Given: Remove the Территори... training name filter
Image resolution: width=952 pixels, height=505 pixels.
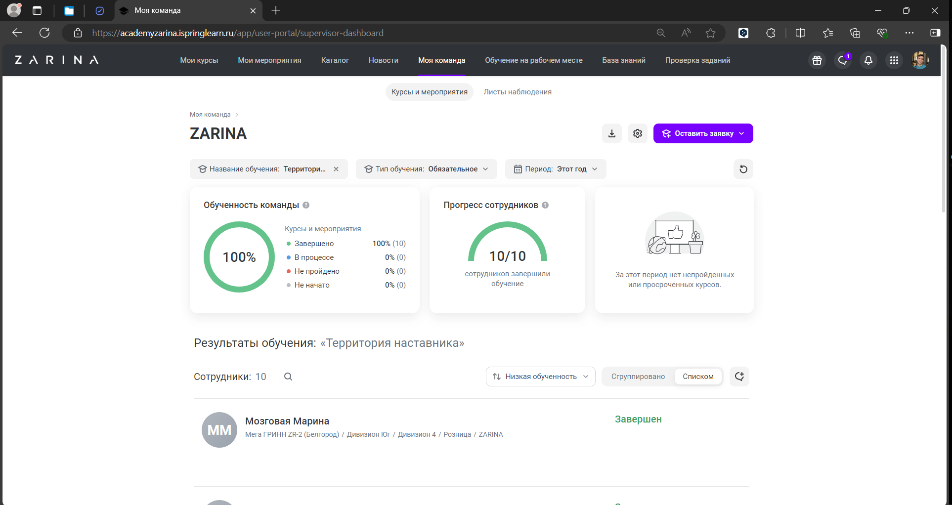Looking at the screenshot, I should (336, 168).
